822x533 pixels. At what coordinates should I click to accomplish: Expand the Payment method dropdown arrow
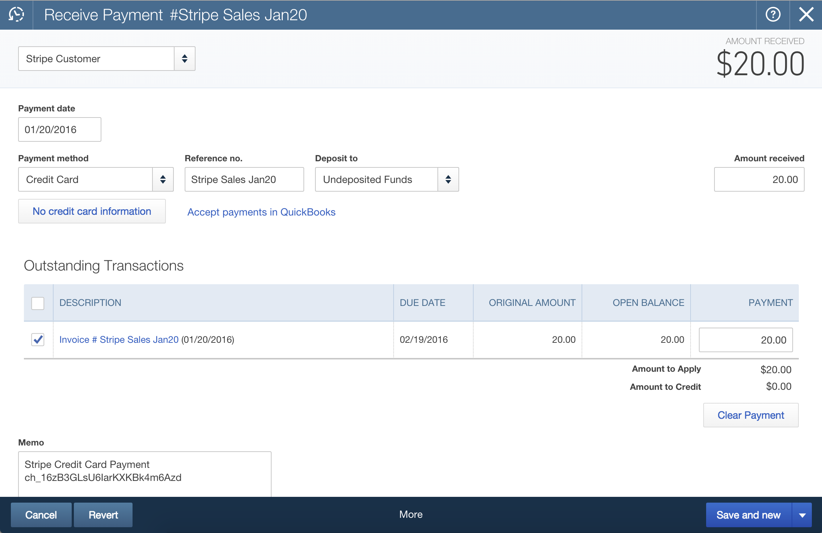[163, 179]
